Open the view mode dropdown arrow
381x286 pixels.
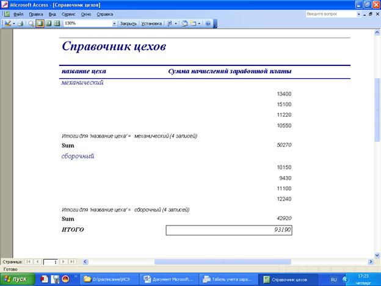(x=13, y=24)
